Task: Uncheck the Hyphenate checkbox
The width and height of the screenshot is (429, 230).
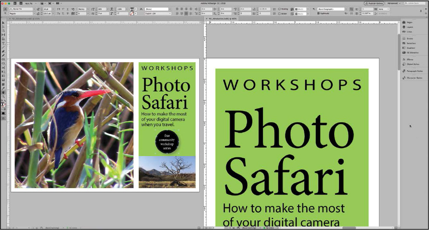Action: (x=318, y=13)
